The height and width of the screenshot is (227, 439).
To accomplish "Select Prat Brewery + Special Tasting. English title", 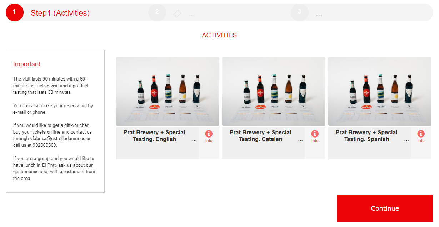I will [154, 136].
